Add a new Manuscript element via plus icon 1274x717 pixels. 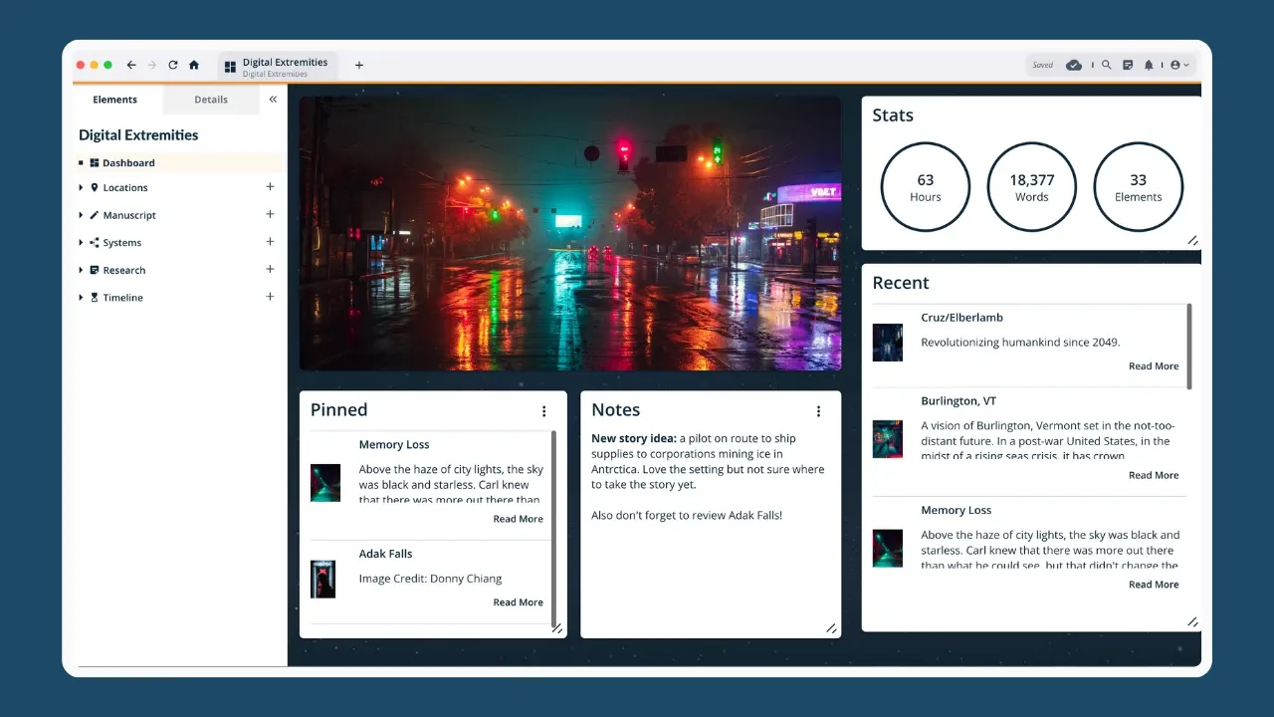[270, 214]
